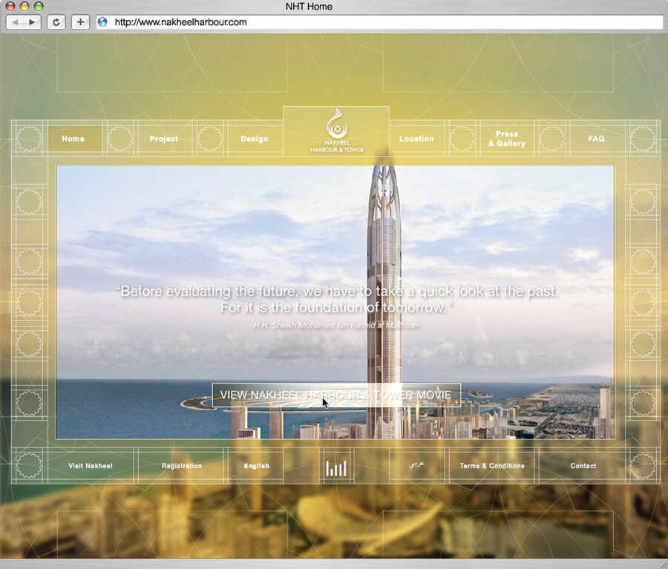The width and height of the screenshot is (668, 569).
Task: Open the Design menu item
Action: tap(255, 139)
